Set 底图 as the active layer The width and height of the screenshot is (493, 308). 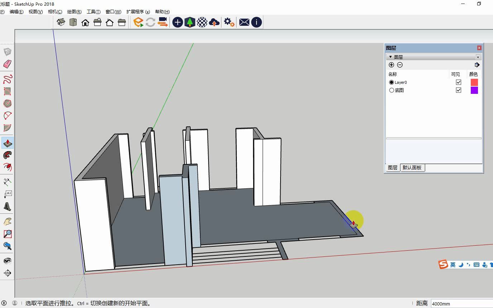pyautogui.click(x=392, y=90)
